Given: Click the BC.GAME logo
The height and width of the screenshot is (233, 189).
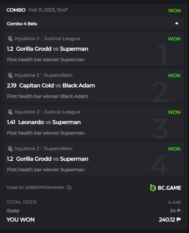Looking at the screenshot, I should (x=166, y=188).
